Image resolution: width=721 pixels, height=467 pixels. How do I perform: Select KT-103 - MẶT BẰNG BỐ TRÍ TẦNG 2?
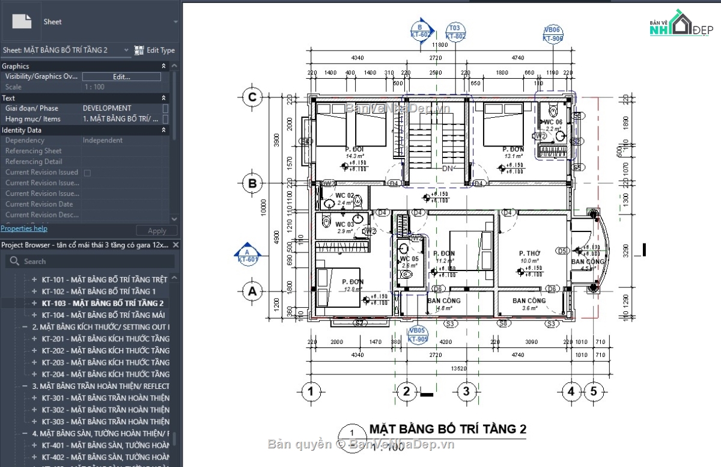coord(103,303)
